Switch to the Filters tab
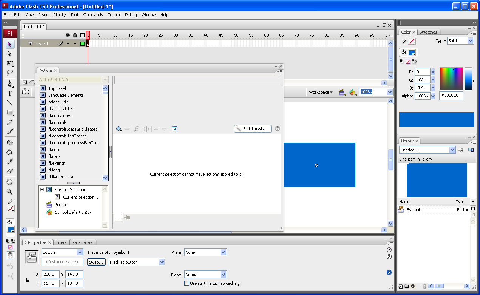480x295 pixels. click(x=61, y=242)
